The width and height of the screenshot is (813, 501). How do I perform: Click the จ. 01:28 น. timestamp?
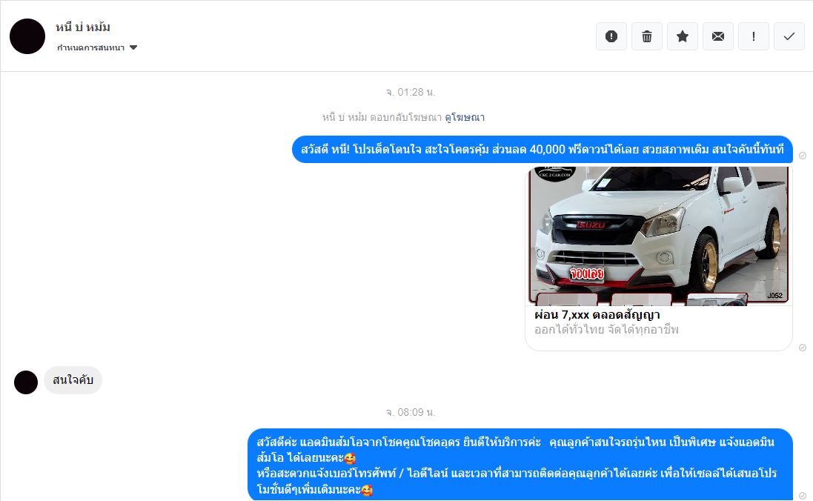410,93
